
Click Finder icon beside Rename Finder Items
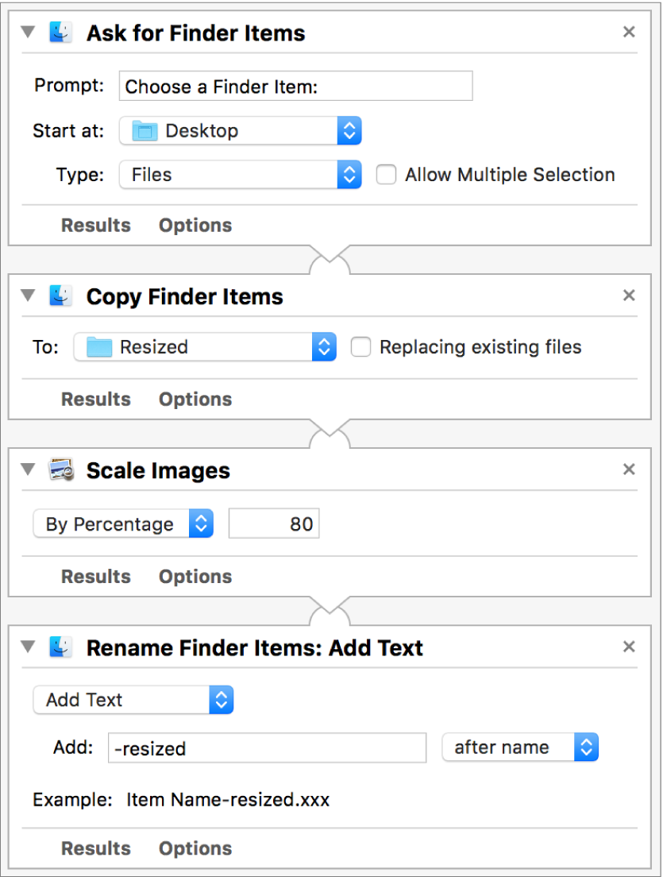coord(60,647)
